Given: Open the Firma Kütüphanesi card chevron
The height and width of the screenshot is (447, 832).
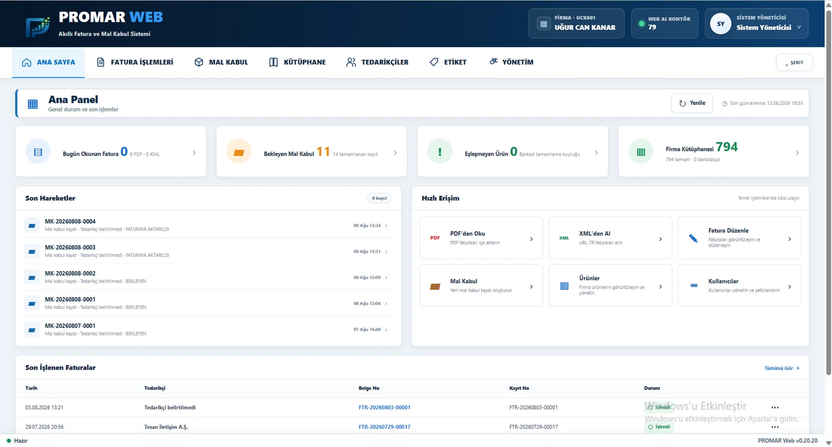Looking at the screenshot, I should [x=797, y=153].
